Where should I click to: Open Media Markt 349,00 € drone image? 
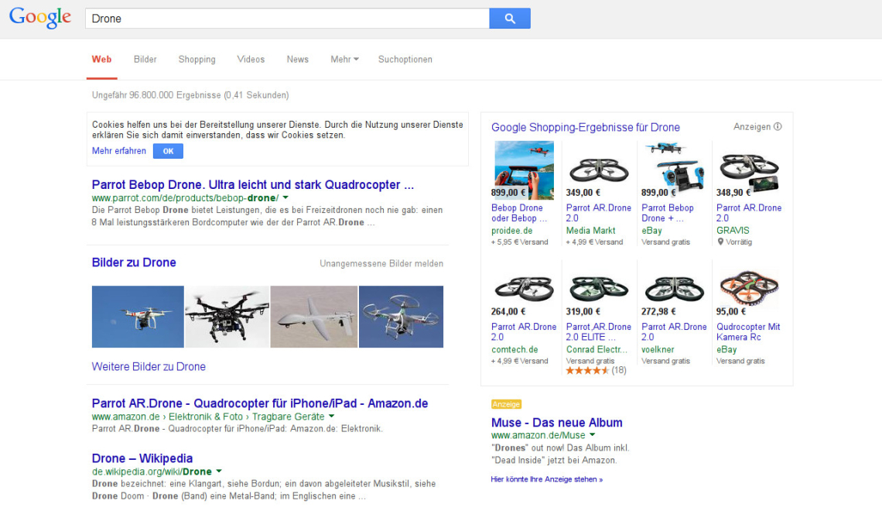599,170
